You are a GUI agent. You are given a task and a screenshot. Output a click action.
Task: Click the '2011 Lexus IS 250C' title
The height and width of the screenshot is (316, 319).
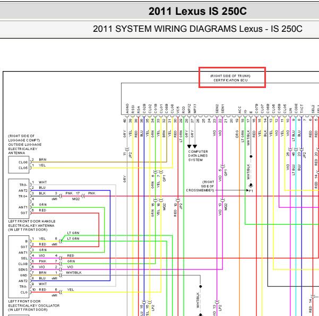pos(197,11)
